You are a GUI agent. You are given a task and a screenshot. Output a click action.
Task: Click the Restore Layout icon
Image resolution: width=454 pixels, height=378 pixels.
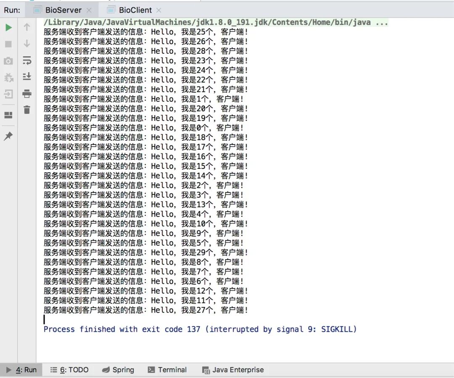[x=8, y=115]
